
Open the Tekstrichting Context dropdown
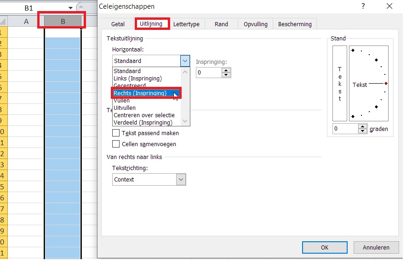[181, 179]
